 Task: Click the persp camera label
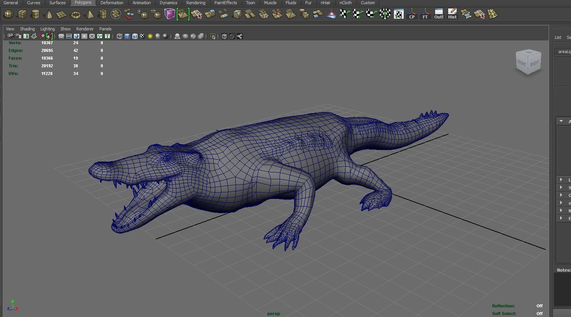pos(274,314)
